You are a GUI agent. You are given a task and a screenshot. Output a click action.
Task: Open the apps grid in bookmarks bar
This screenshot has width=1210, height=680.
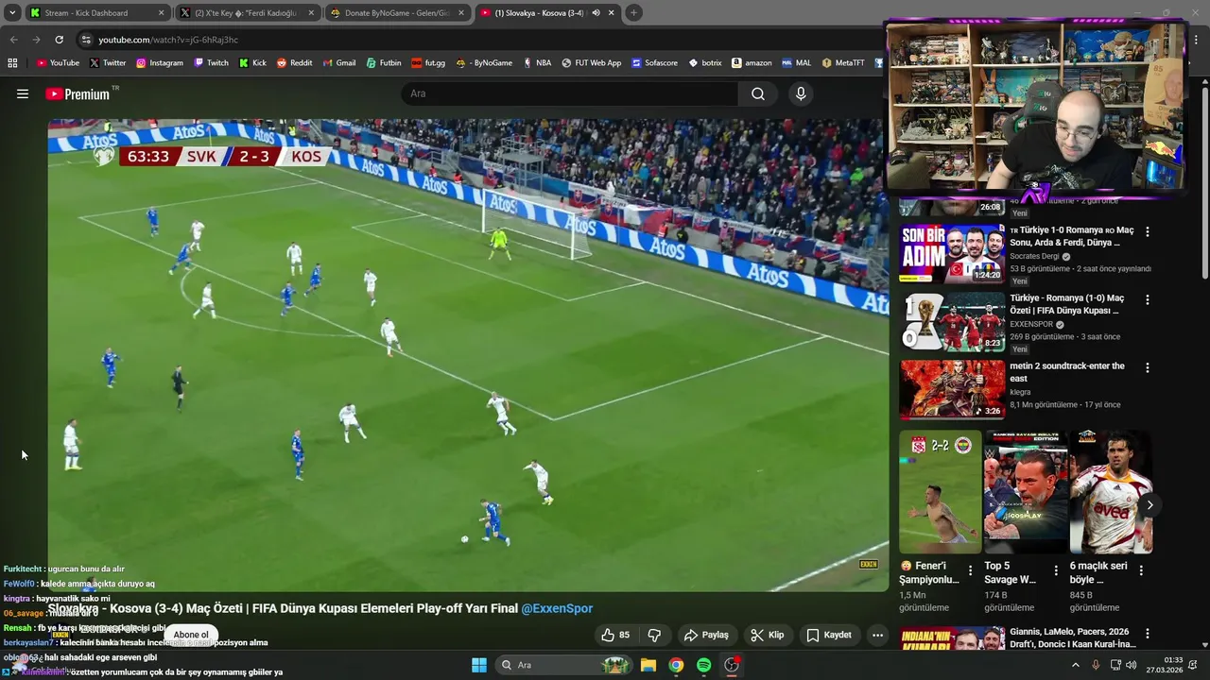point(12,62)
